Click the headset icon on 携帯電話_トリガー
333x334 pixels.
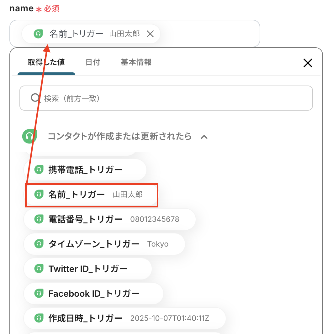(39, 170)
